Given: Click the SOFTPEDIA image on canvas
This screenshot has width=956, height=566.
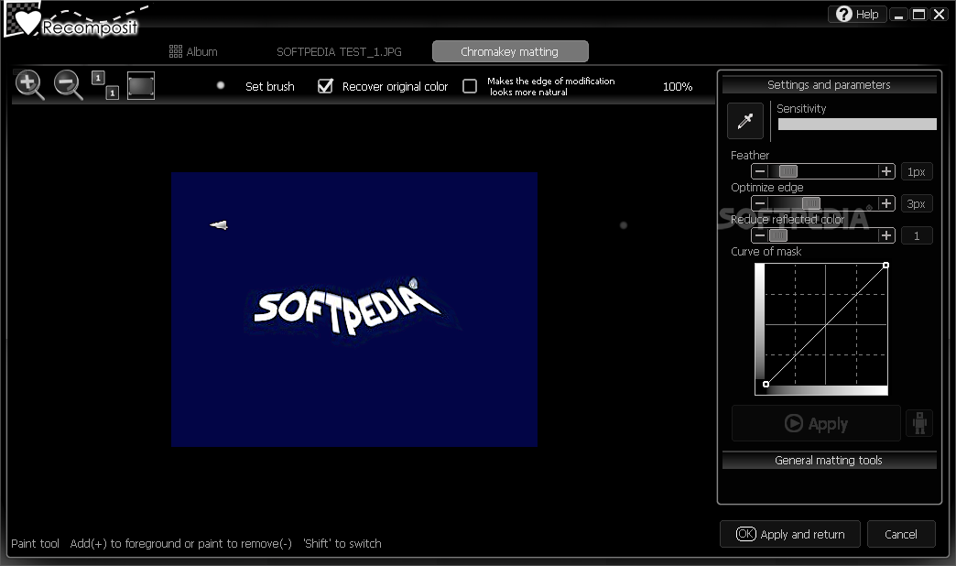Looking at the screenshot, I should 354,310.
